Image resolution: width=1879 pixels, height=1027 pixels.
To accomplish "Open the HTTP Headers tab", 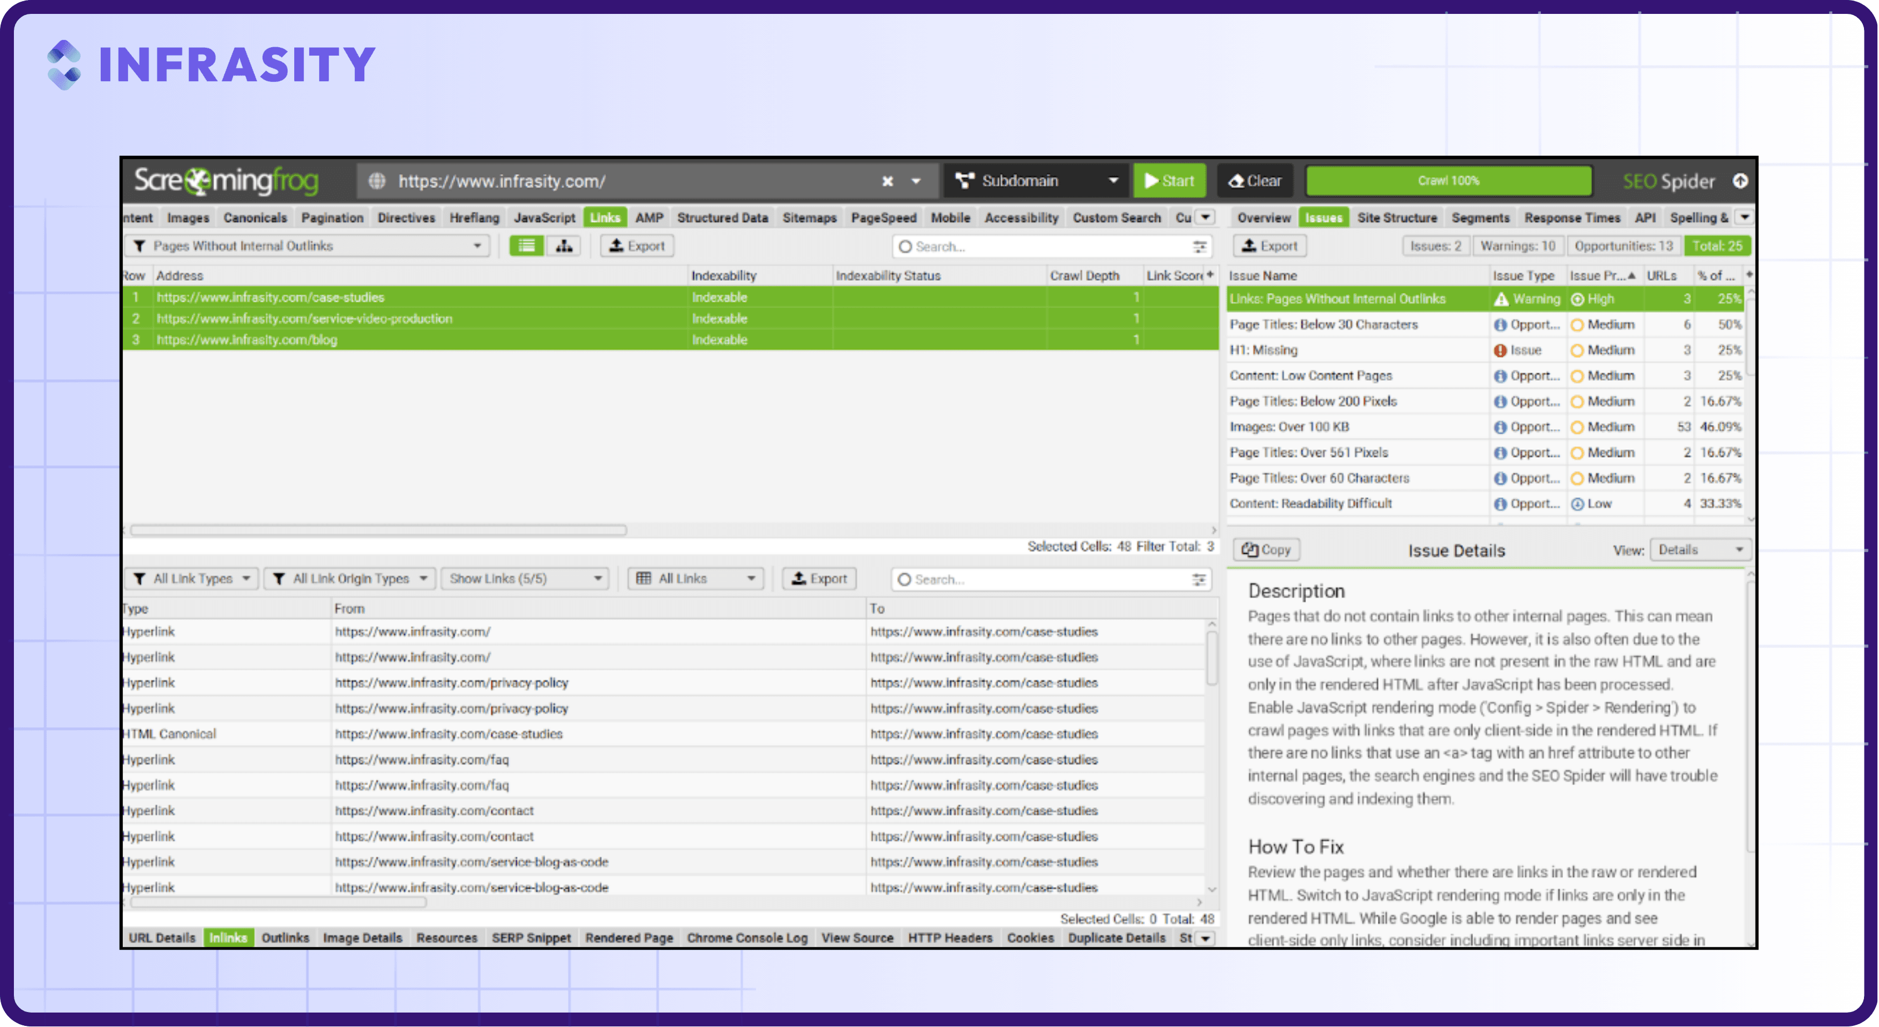I will [x=950, y=938].
